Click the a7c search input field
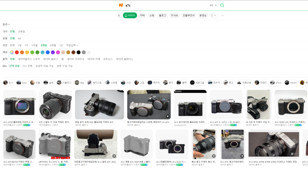This screenshot has height=169, width=308. click(x=164, y=5)
